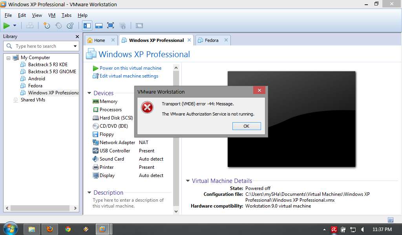Open the Snapshot Manager toolbar icon
The image size is (402, 235).
70,25
